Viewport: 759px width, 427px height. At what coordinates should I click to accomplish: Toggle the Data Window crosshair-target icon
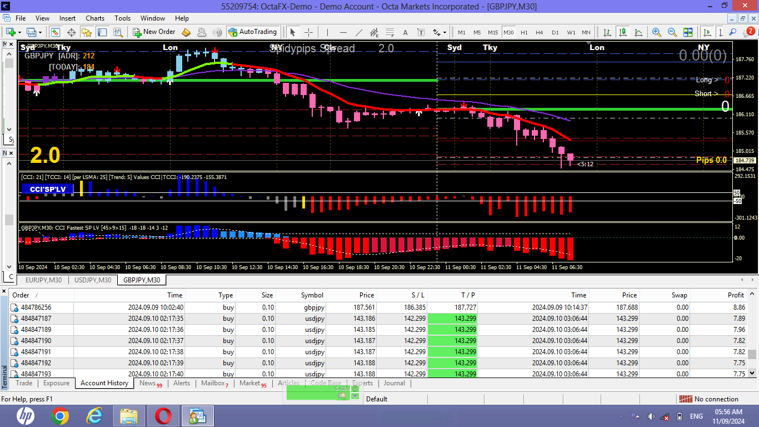coord(71,32)
